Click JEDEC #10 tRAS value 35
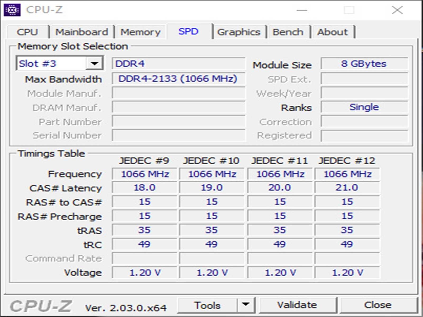The width and height of the screenshot is (423, 317). [x=212, y=230]
